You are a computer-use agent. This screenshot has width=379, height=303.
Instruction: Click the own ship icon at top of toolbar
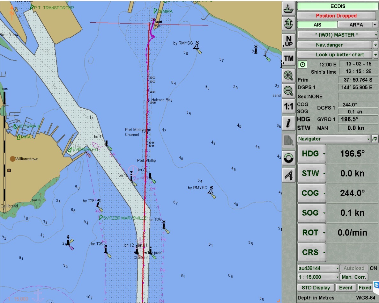click(289, 9)
